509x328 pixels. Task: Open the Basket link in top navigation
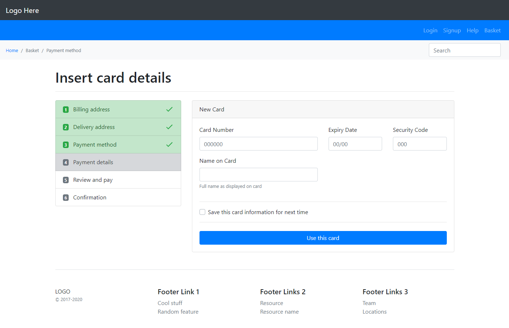pyautogui.click(x=492, y=31)
